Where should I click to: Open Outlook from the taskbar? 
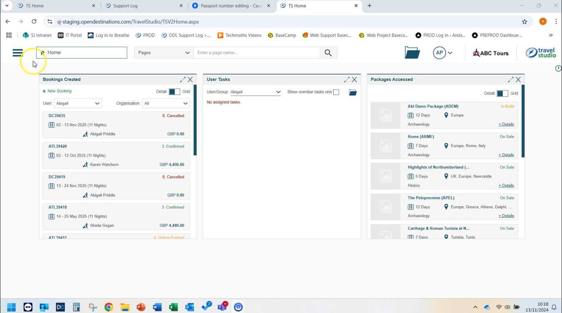pyautogui.click(x=190, y=307)
